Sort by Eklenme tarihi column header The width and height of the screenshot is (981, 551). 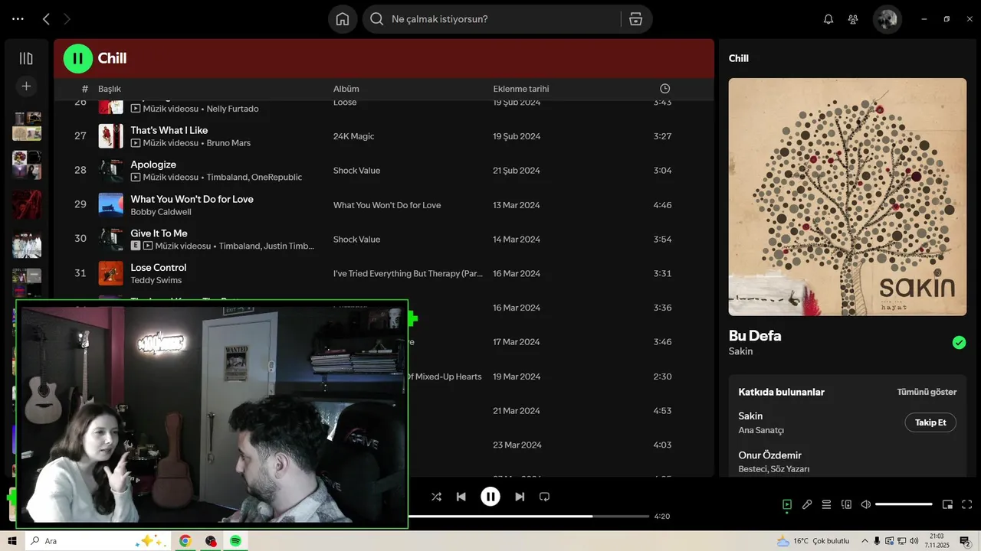(521, 89)
